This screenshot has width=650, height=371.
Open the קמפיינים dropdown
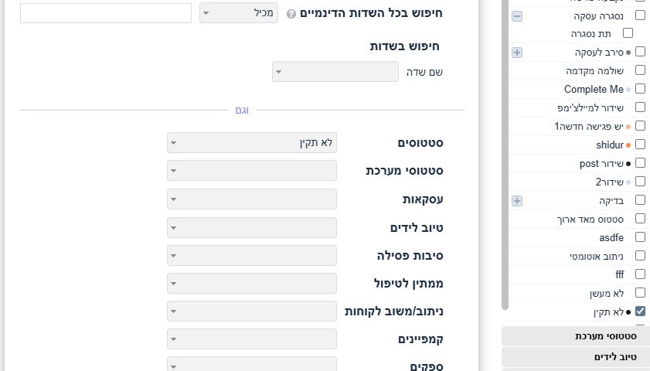[x=252, y=339]
